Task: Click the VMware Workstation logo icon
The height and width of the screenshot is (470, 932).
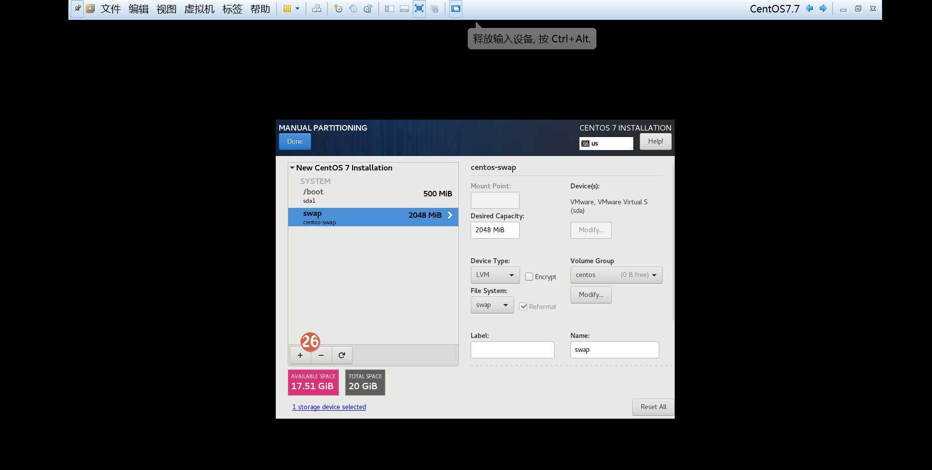Action: 90,8
